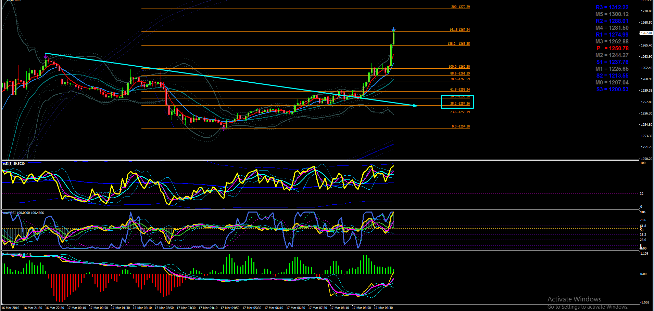Click the 'M2 = 1244.27' pivot label
The height and width of the screenshot is (311, 654).
[x=612, y=55]
